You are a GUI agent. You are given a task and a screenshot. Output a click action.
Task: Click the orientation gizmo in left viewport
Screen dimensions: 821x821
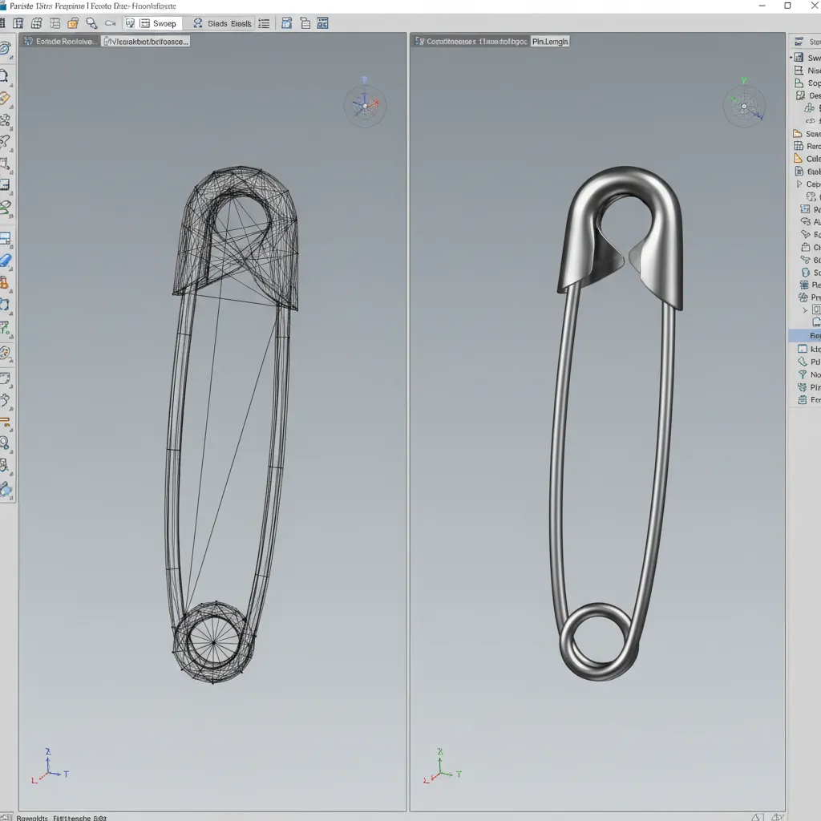tap(365, 104)
